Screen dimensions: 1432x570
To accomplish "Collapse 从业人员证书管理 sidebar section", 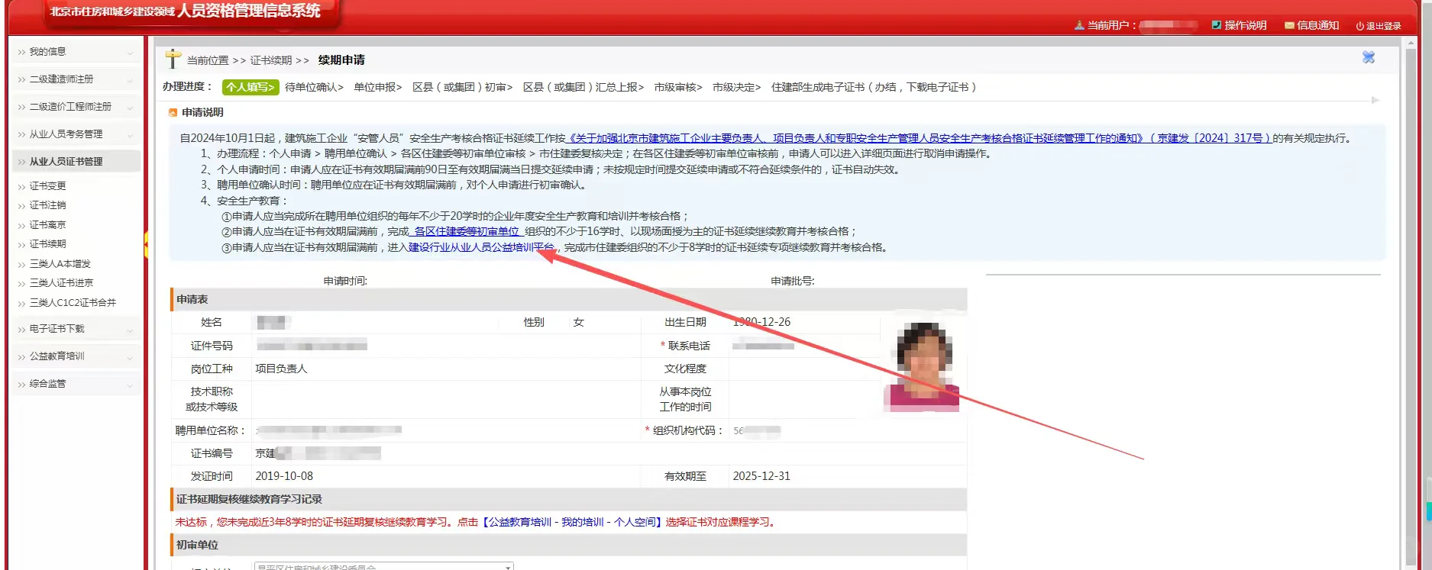I will (x=76, y=162).
